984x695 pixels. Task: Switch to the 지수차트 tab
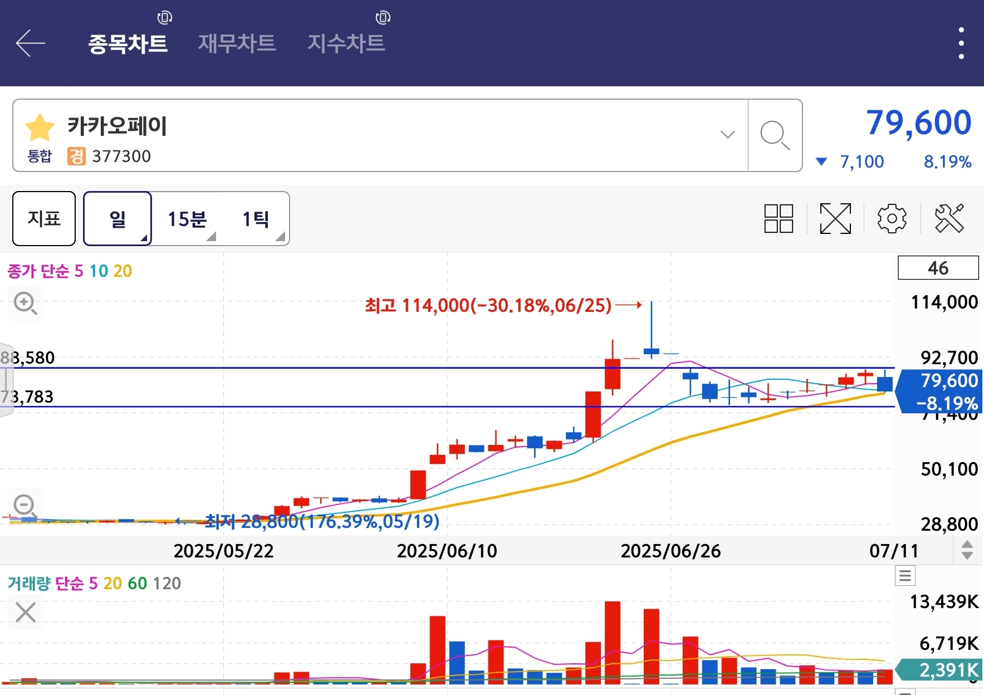point(346,43)
